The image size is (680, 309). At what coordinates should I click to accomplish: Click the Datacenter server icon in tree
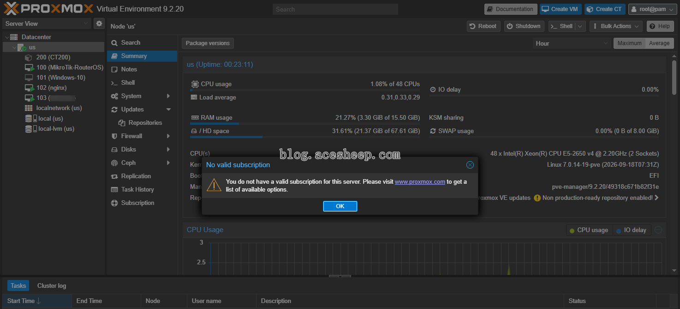[x=15, y=37]
